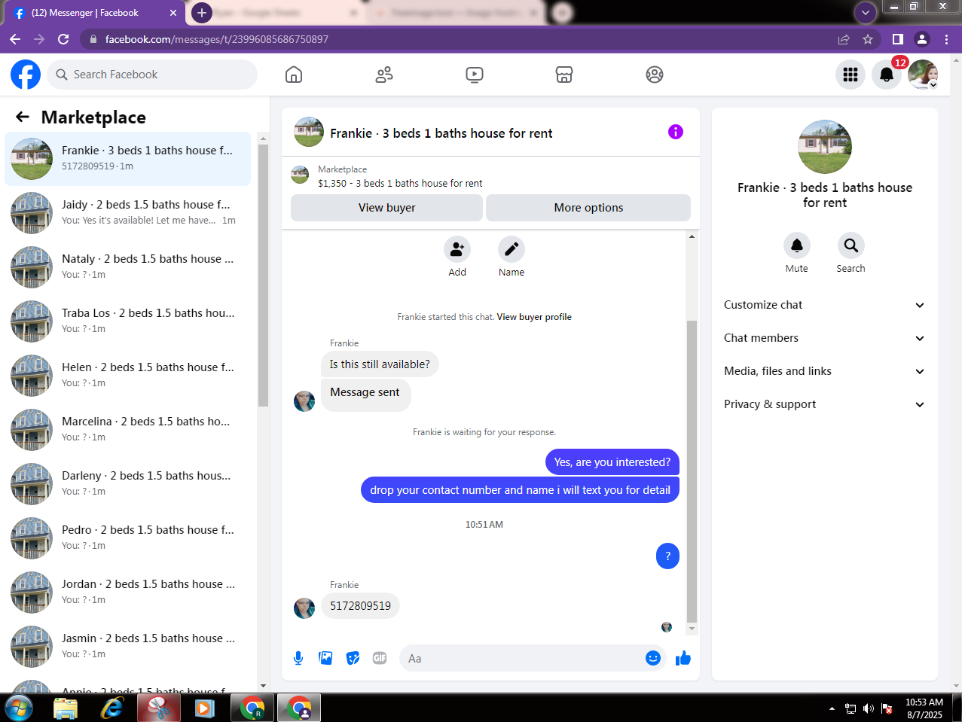Open the Jordan conversation
This screenshot has height=722, width=962.
coord(128,593)
